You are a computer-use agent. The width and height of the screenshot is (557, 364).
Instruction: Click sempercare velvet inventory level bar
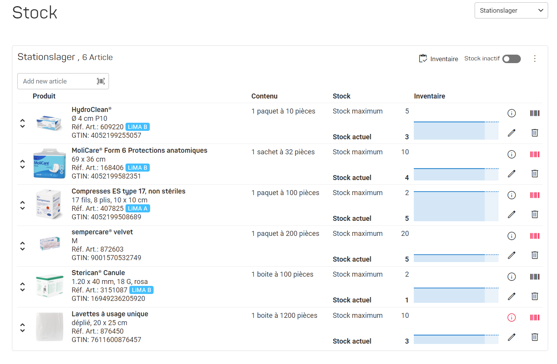click(456, 258)
